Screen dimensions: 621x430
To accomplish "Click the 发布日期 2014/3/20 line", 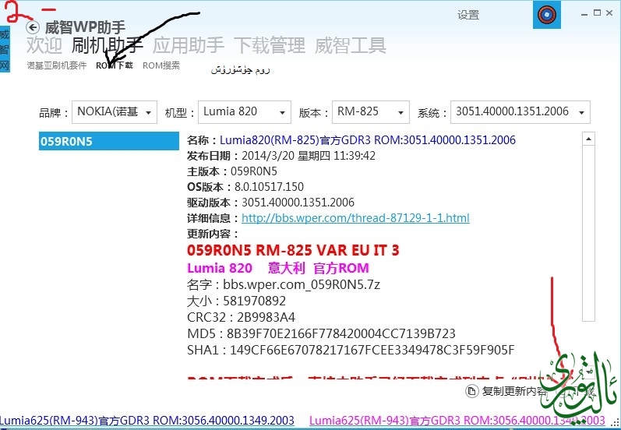I will (281, 156).
